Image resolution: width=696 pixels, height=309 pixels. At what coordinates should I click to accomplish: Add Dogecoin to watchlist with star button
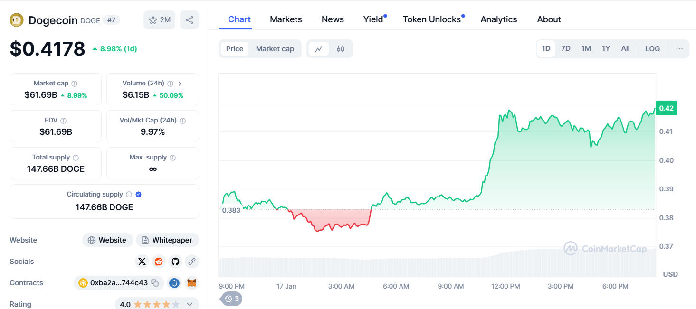tap(160, 20)
